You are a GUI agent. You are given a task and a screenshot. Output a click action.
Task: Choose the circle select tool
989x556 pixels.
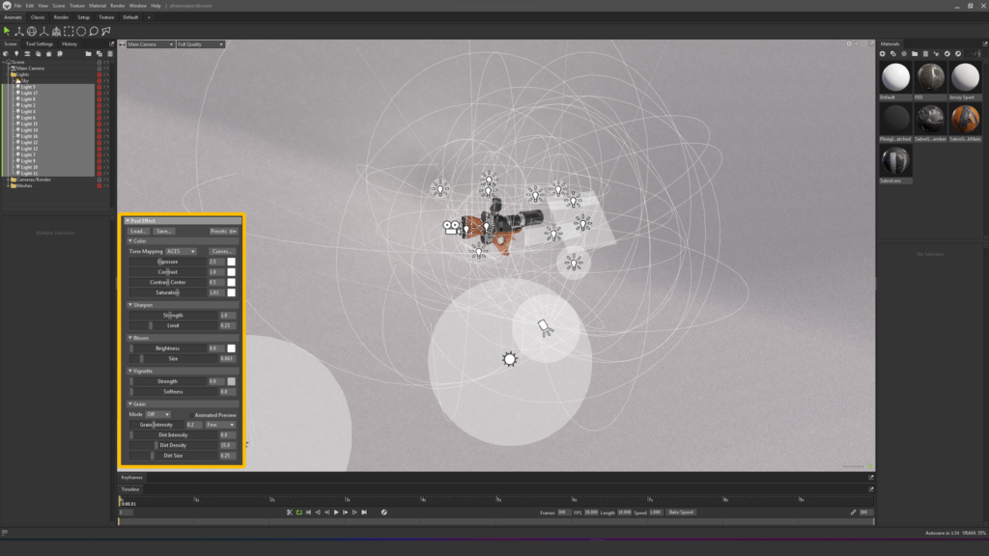click(x=81, y=31)
